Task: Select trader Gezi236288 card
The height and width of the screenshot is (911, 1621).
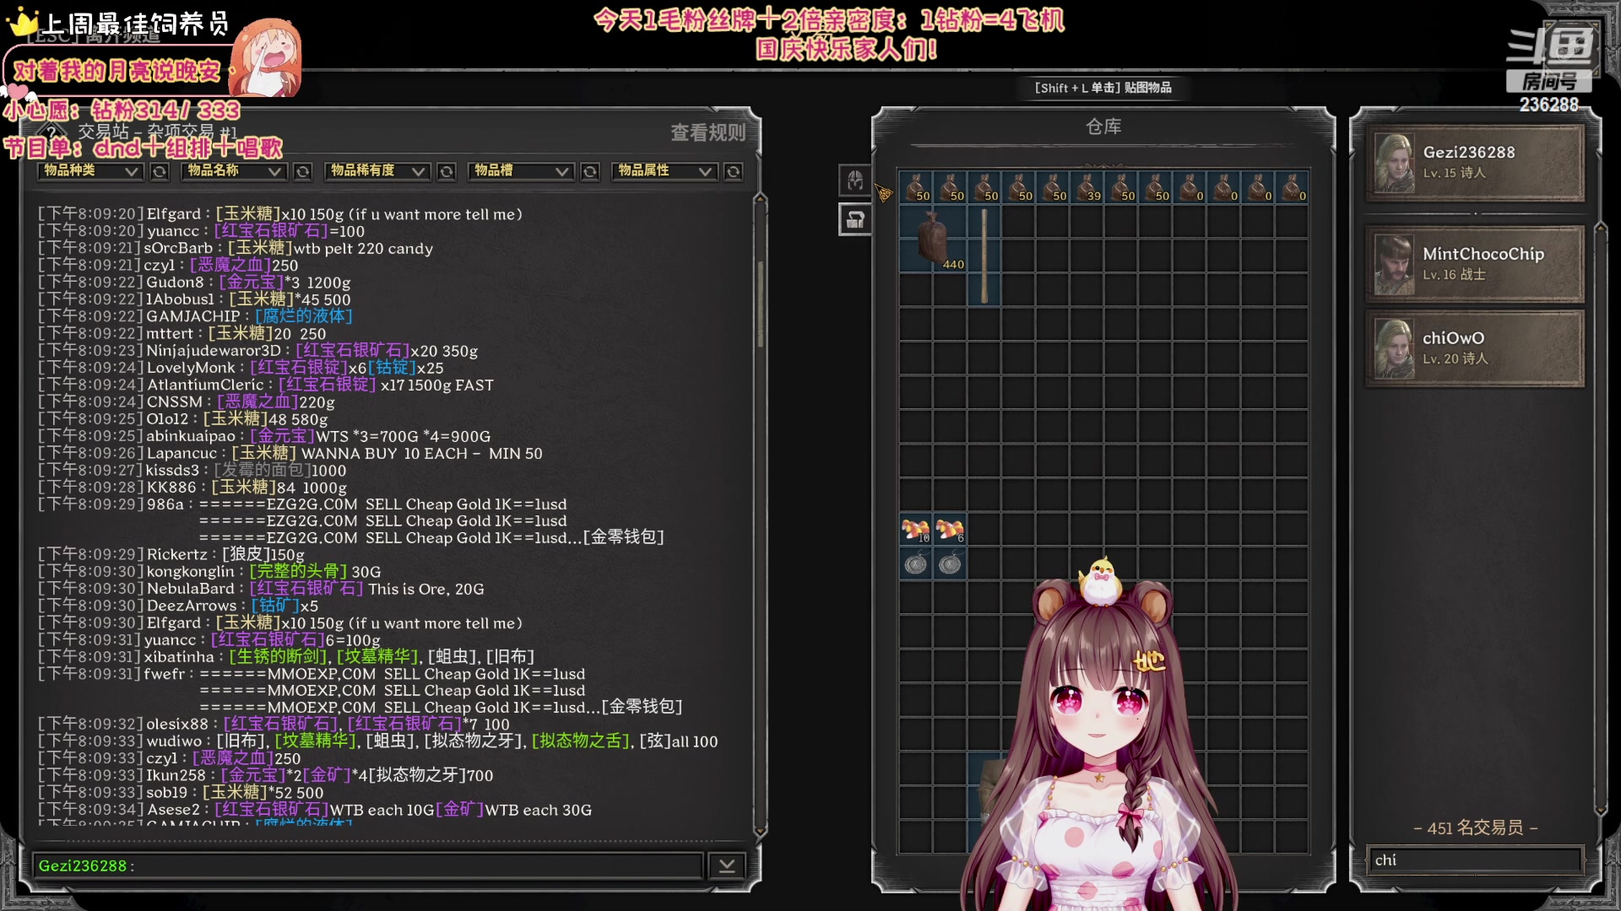Action: click(x=1474, y=163)
